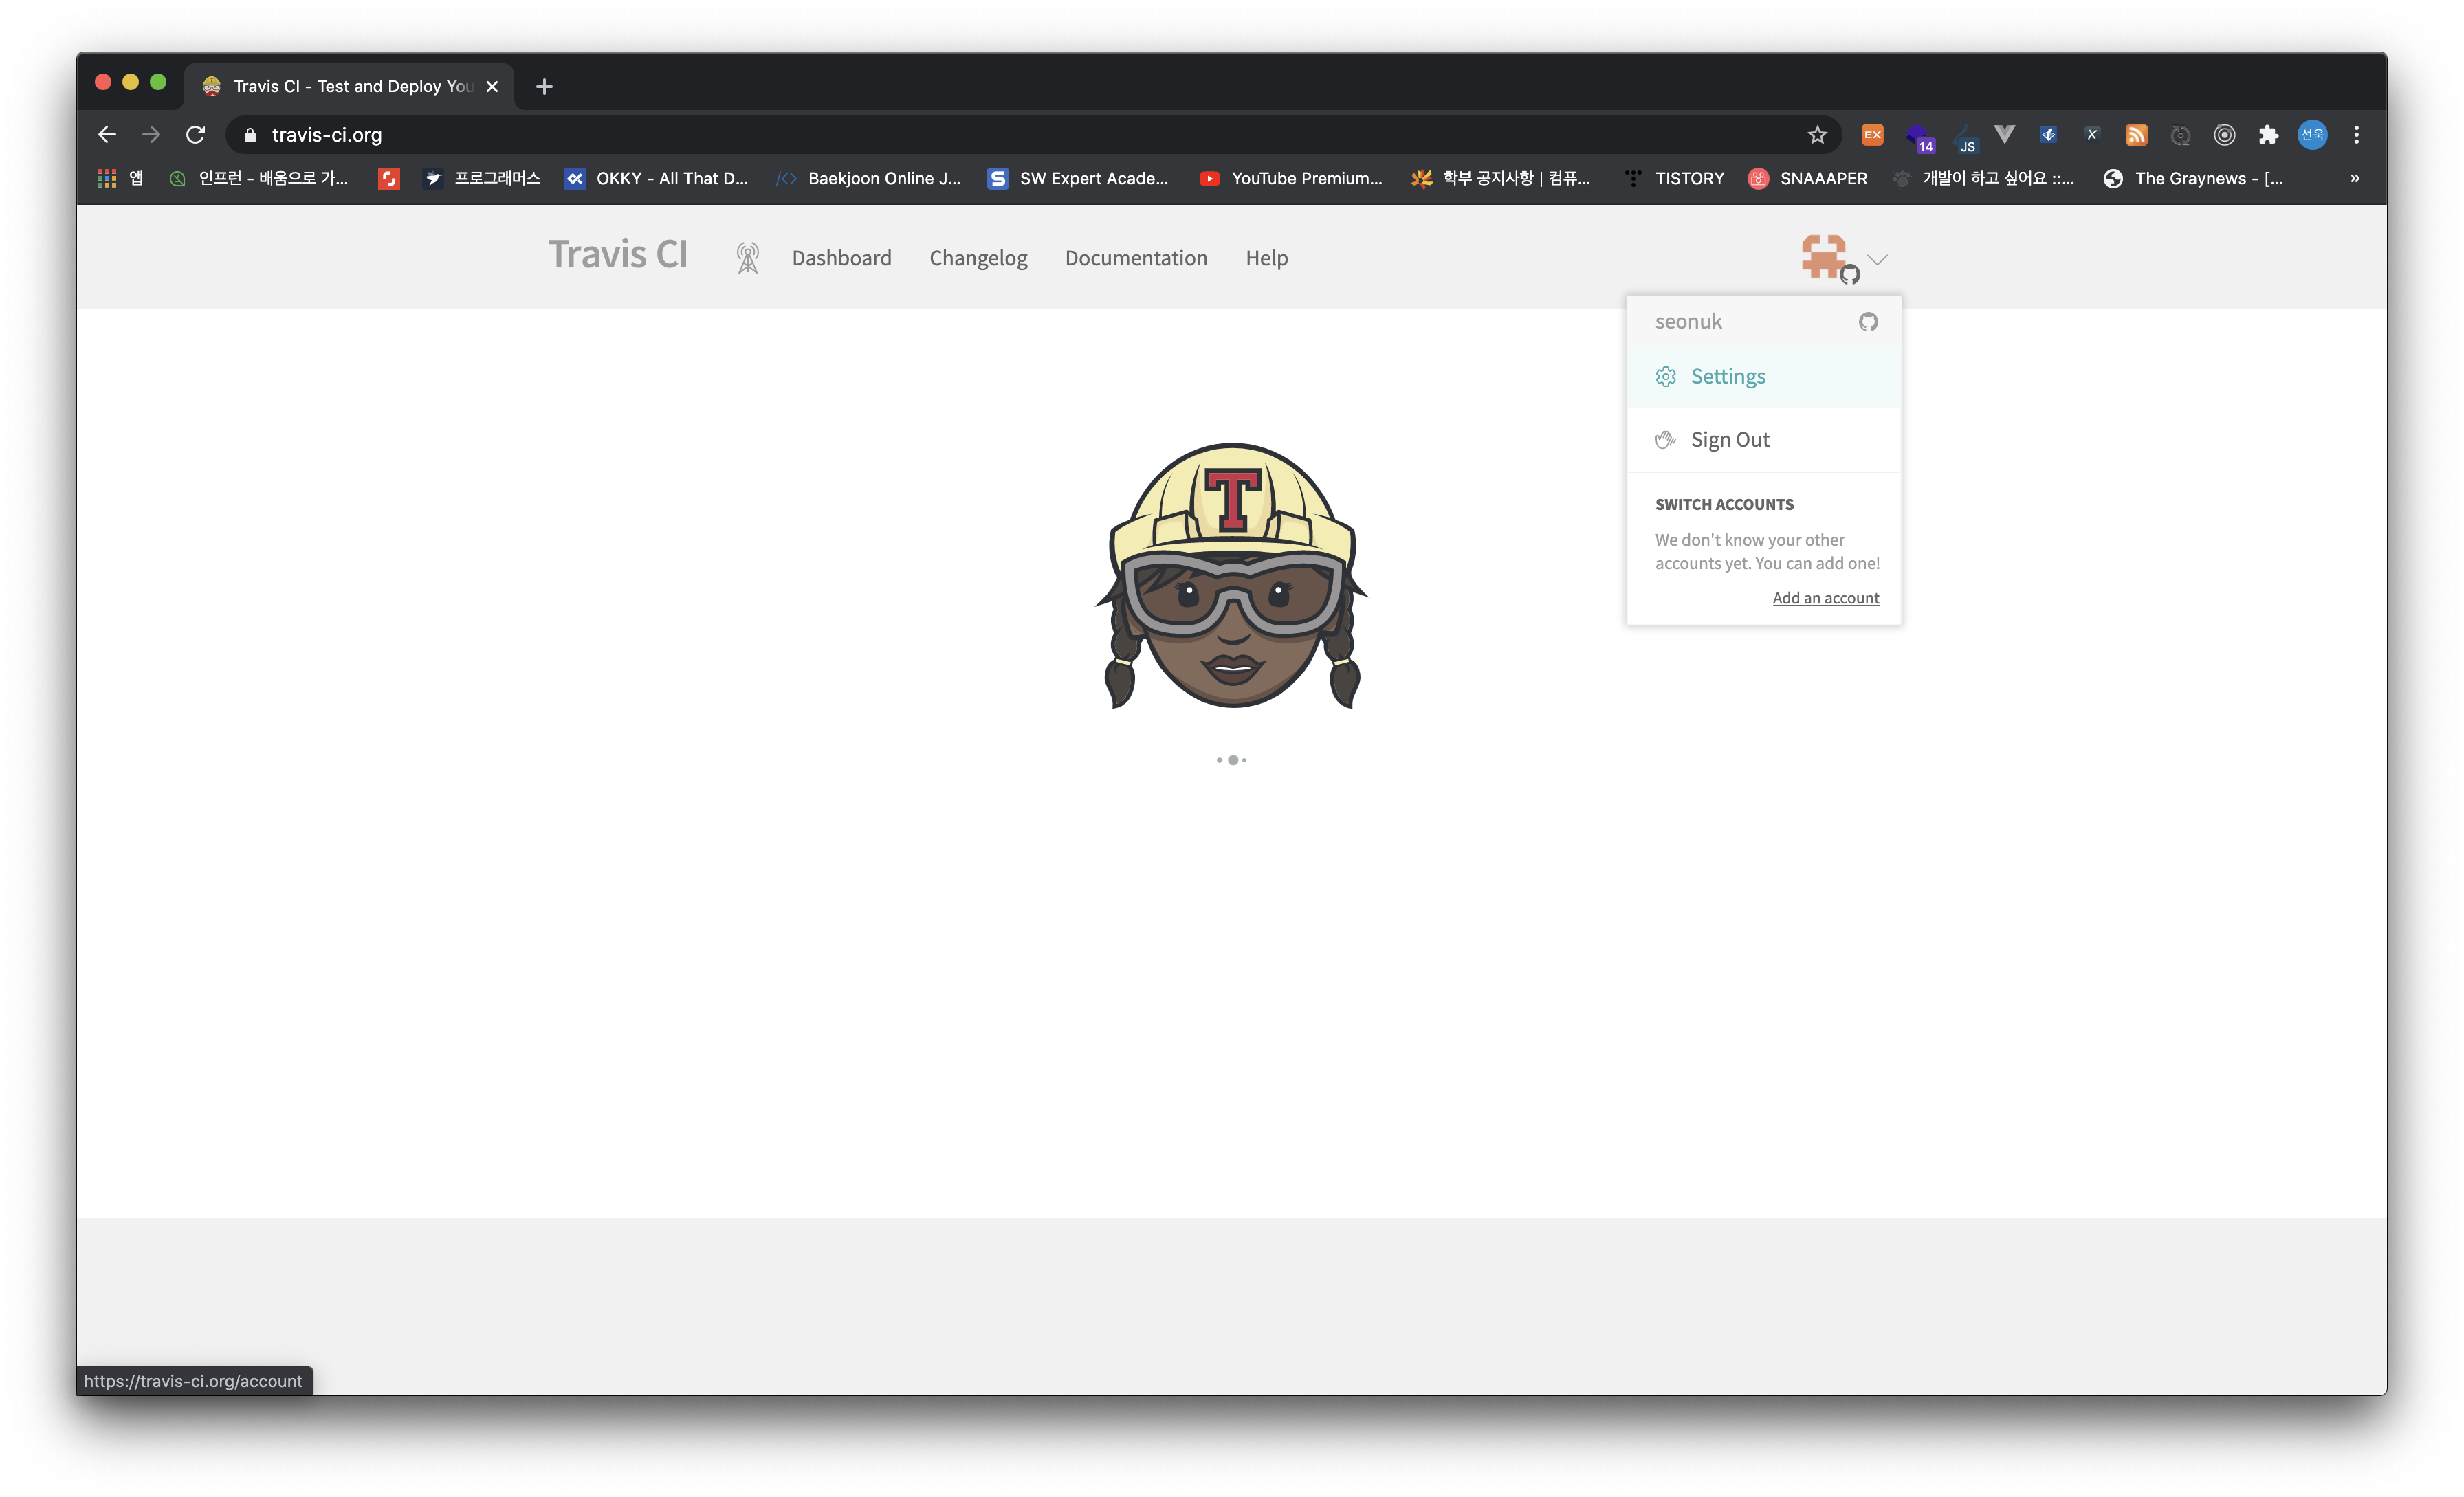Click the Add an account link
Screen dimensions: 2464x1497
click(x=1825, y=598)
